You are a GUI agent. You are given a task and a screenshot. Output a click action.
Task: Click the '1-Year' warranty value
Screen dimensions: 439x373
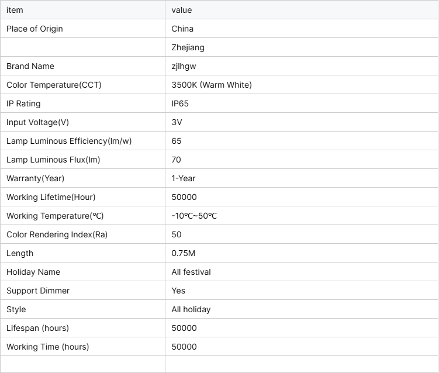184,178
